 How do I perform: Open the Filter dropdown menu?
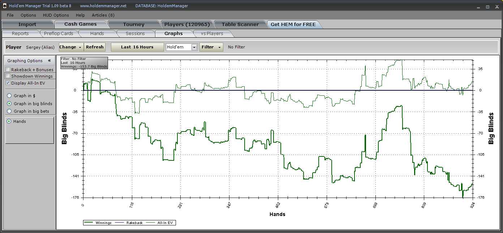(x=211, y=47)
